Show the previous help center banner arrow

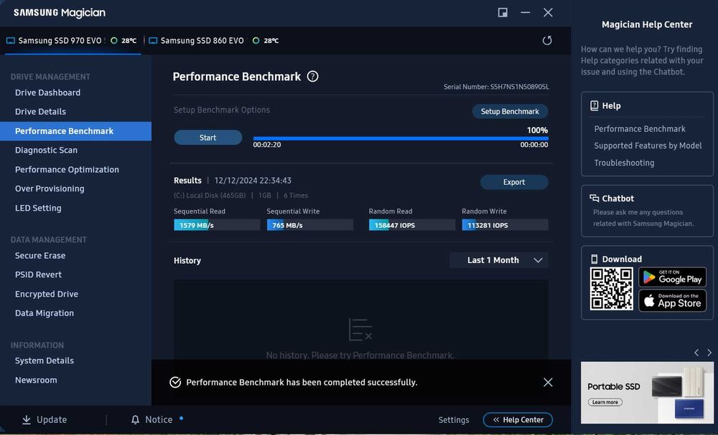696,353
